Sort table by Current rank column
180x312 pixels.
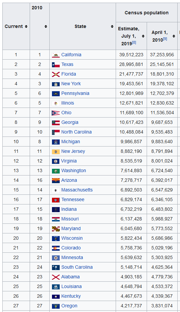[26, 26]
